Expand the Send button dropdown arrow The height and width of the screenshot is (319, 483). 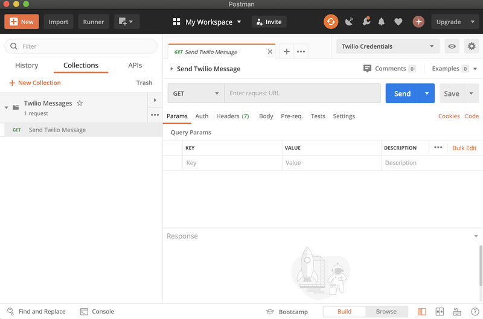(x=427, y=93)
